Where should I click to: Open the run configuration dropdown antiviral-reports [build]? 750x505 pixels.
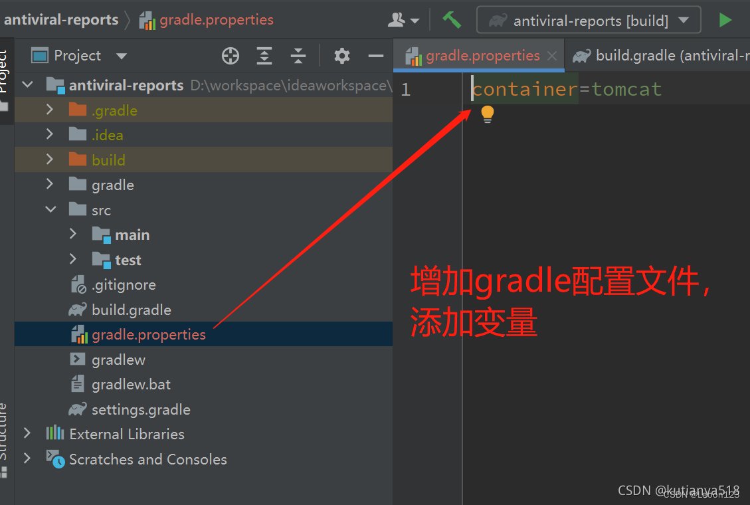point(589,20)
